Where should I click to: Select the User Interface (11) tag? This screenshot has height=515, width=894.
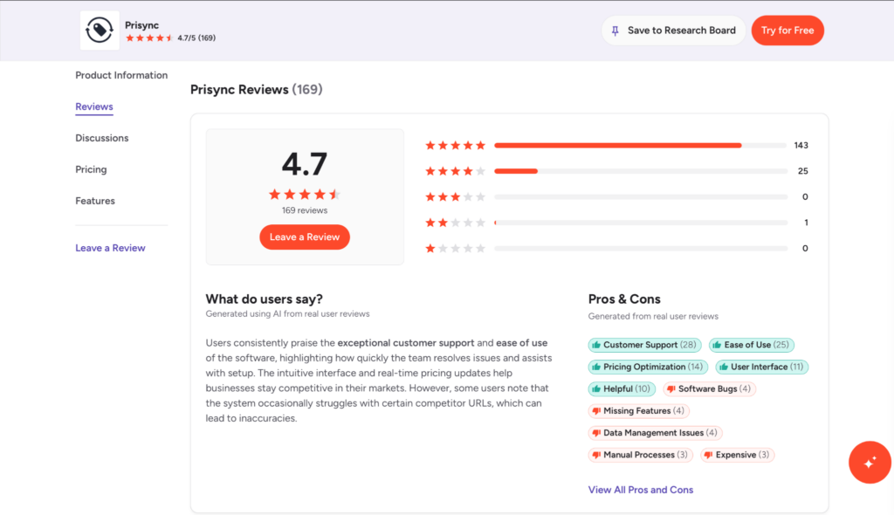point(761,367)
